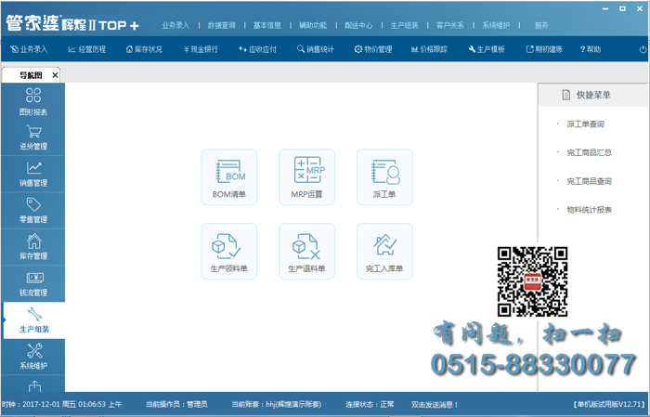
Task: Select 图形报表 in the left sidebar
Action: click(33, 101)
